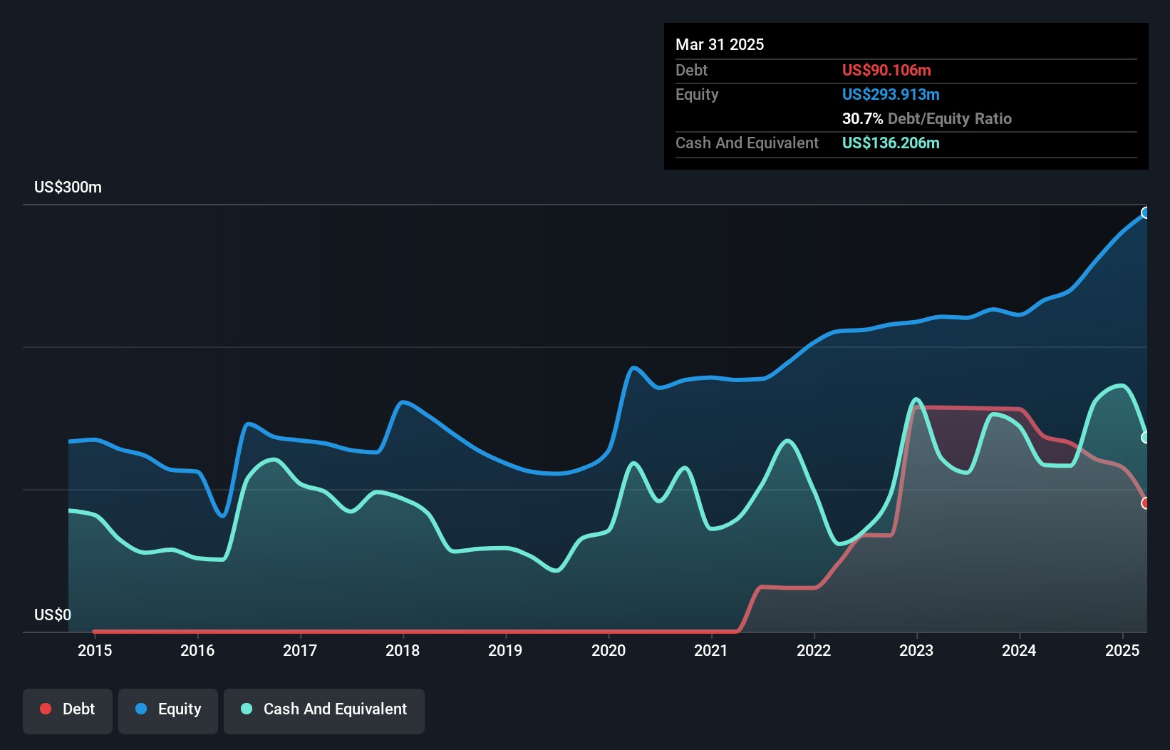
Task: Toggle the Equity series legend button
Action: [168, 711]
